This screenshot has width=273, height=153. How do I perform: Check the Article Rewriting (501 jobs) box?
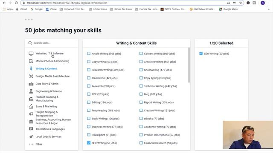click(x=141, y=62)
